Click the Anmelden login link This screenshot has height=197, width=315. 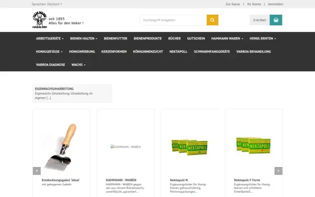276,4
